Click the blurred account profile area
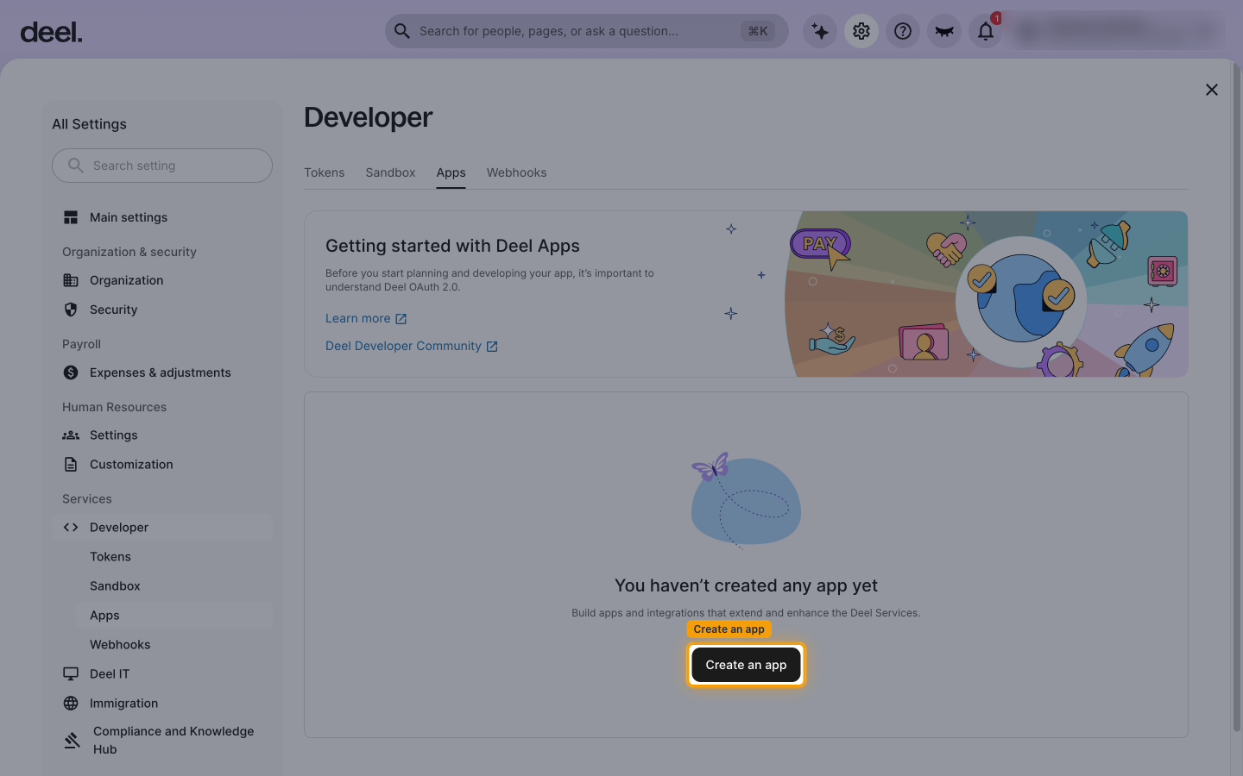1243x776 pixels. click(x=1119, y=31)
